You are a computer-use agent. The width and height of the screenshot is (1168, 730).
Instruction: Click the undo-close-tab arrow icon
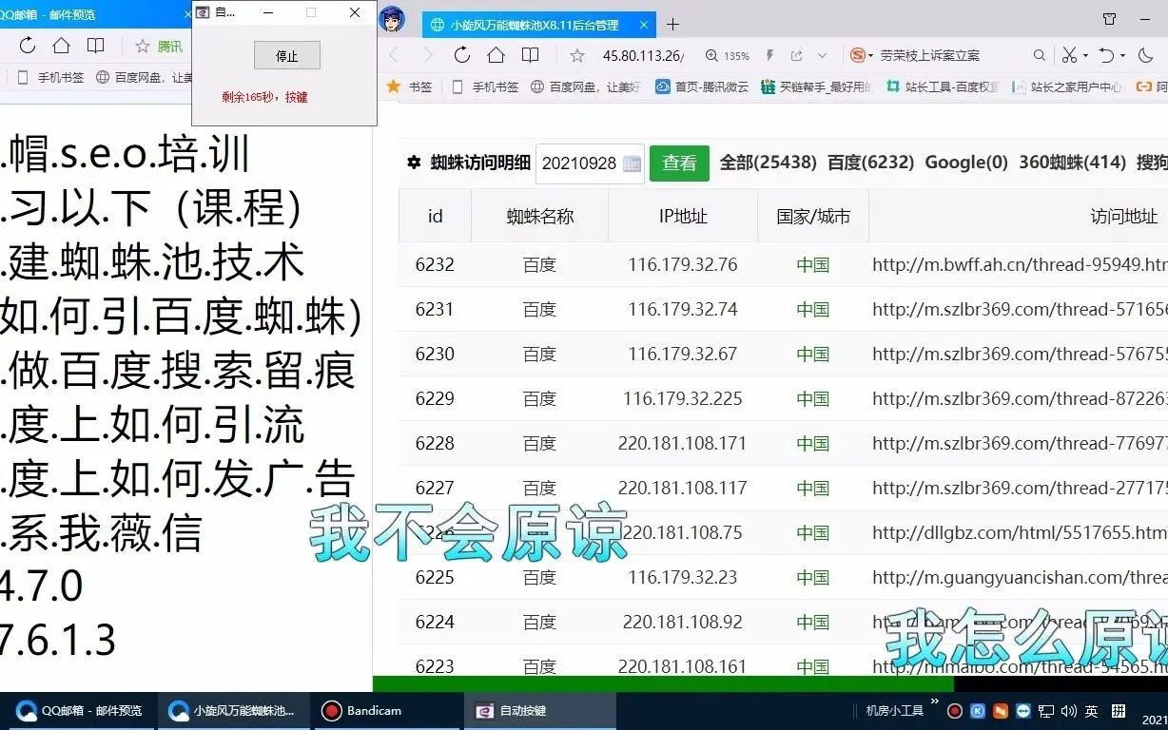click(1106, 55)
